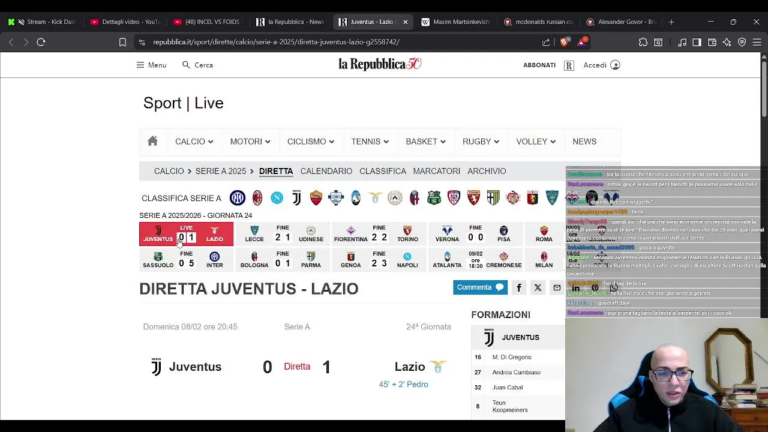Open the Roma crest in Classifica row

click(316, 198)
